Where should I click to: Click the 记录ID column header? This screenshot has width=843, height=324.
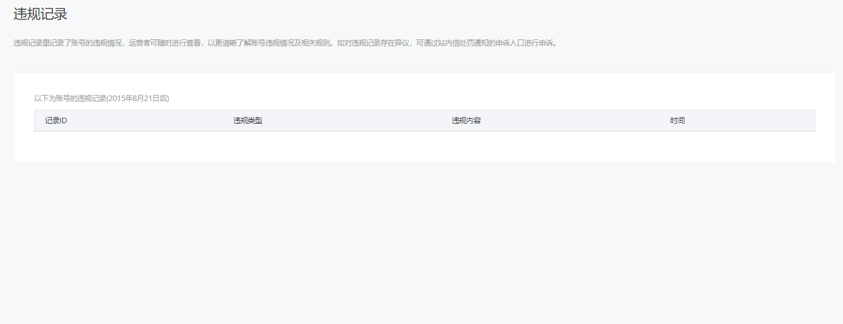pos(56,121)
